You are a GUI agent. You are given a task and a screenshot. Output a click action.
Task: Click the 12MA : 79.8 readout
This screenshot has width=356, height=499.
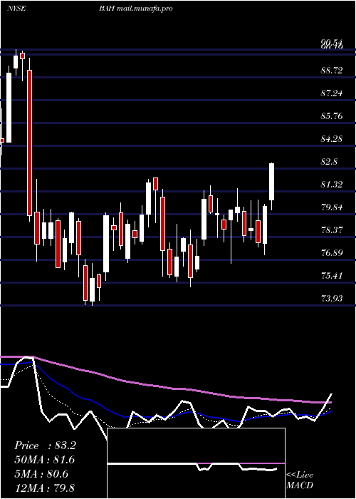(44, 488)
